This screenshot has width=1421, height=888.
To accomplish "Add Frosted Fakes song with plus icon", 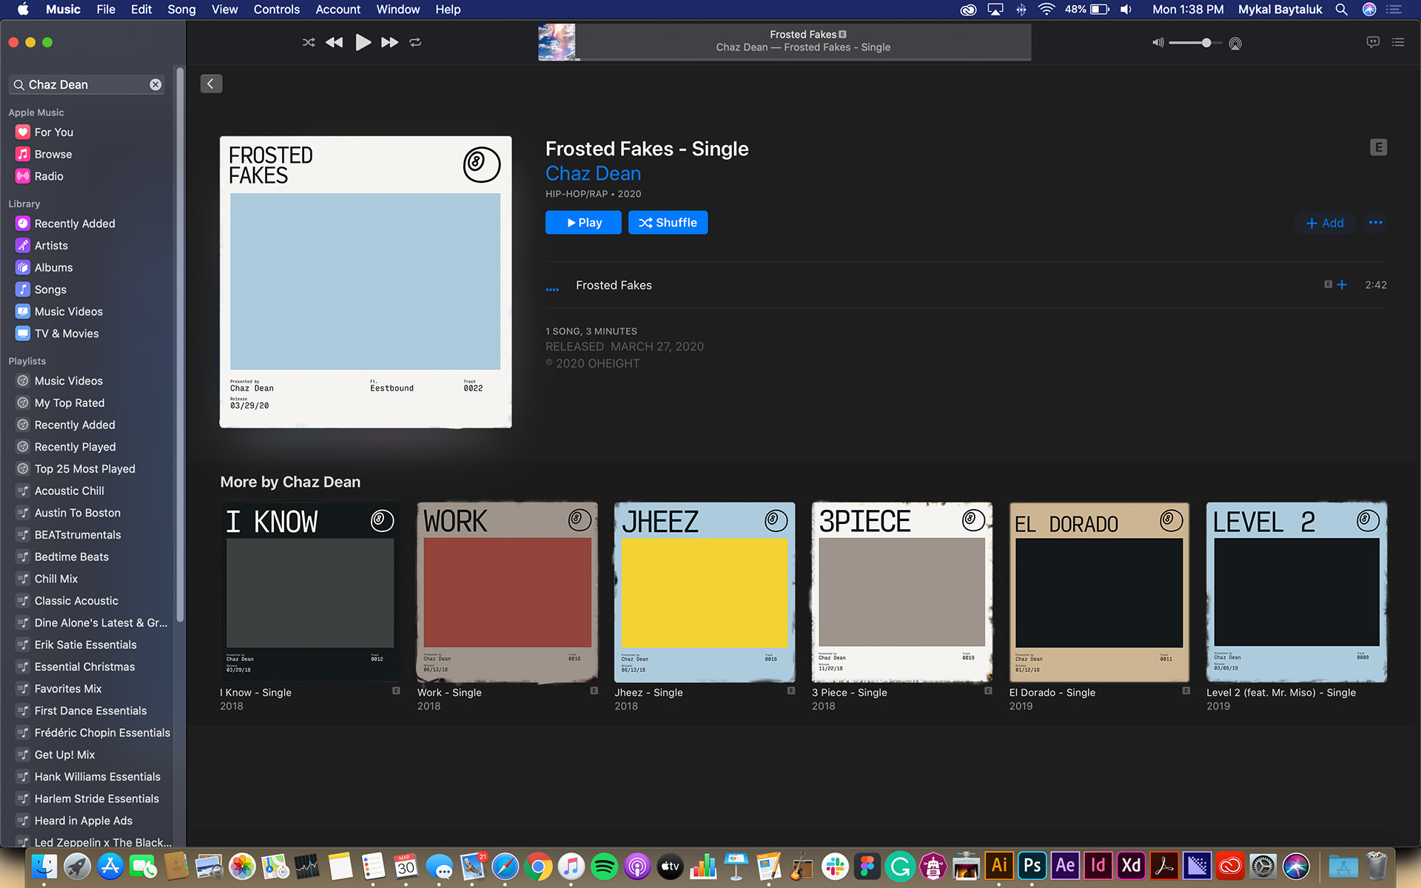I will coord(1342,285).
